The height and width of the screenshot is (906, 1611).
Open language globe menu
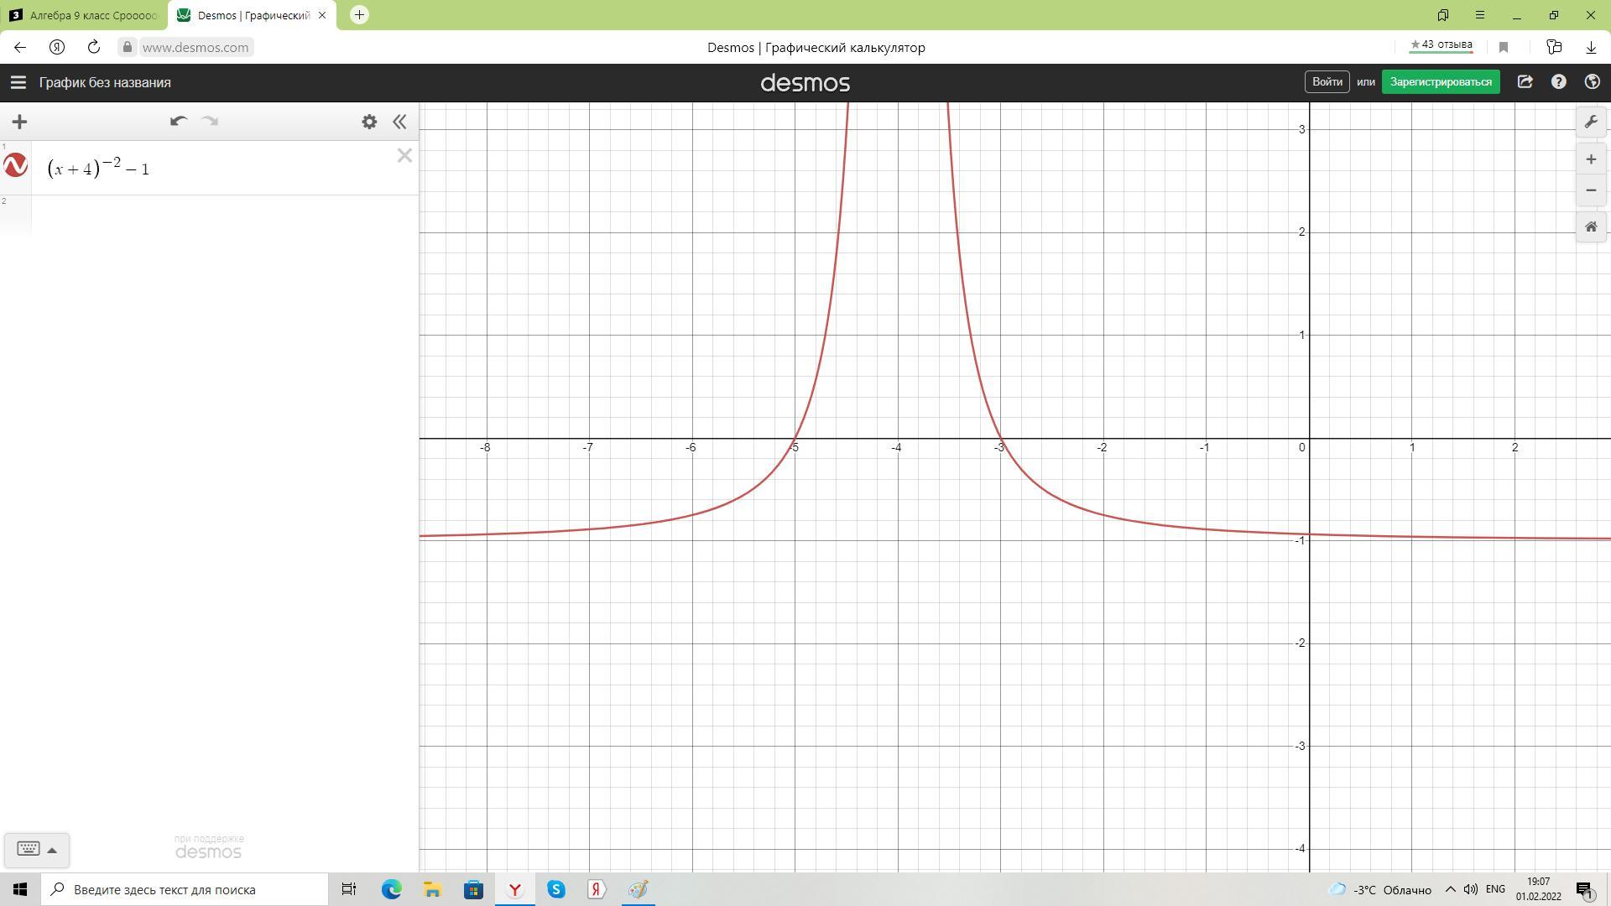[x=1592, y=82]
